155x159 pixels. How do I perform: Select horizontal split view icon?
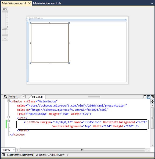(x=149, y=97)
